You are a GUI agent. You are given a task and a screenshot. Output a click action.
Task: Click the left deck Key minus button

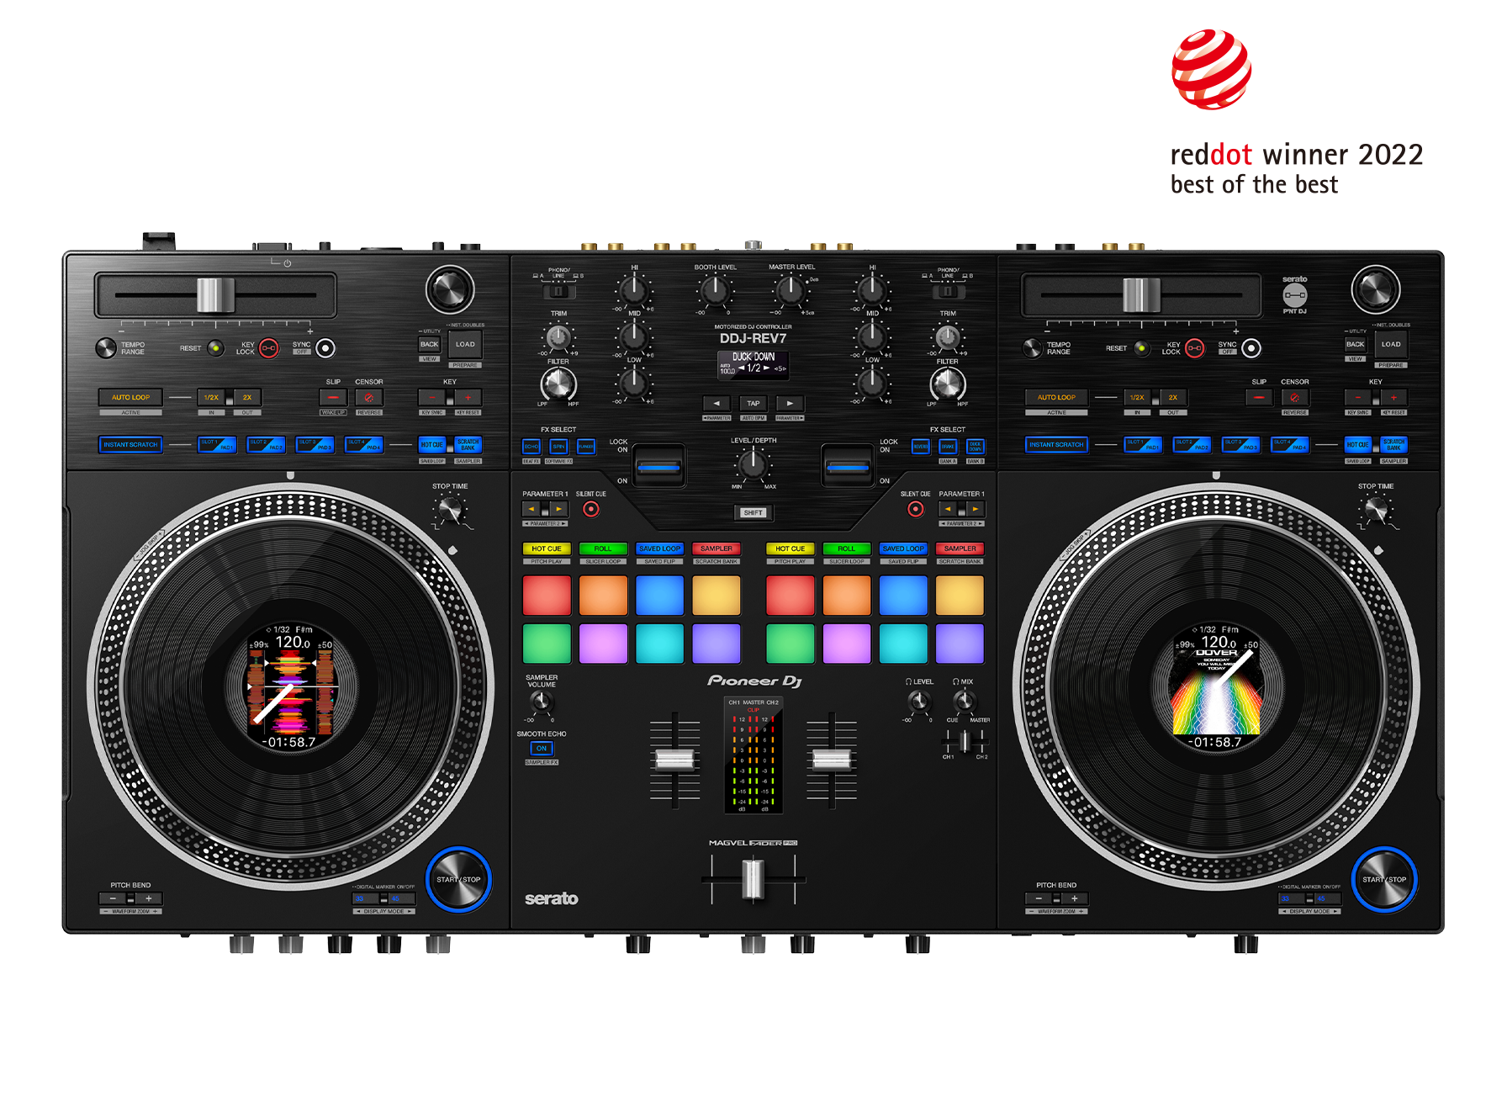tap(432, 397)
